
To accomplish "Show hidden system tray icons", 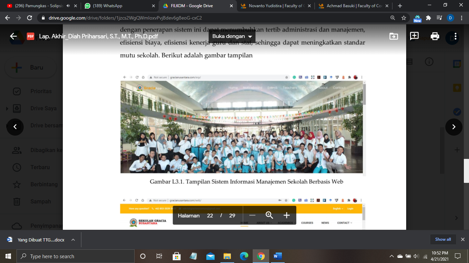I will pos(392,256).
